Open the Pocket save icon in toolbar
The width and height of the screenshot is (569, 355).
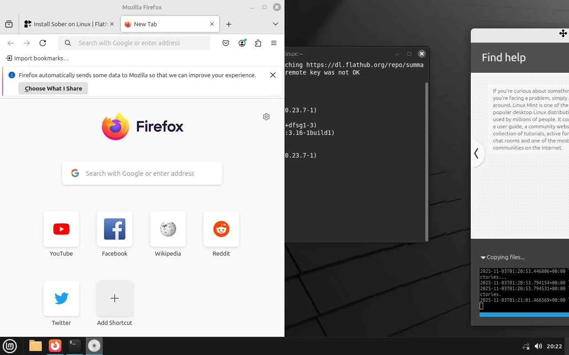226,43
